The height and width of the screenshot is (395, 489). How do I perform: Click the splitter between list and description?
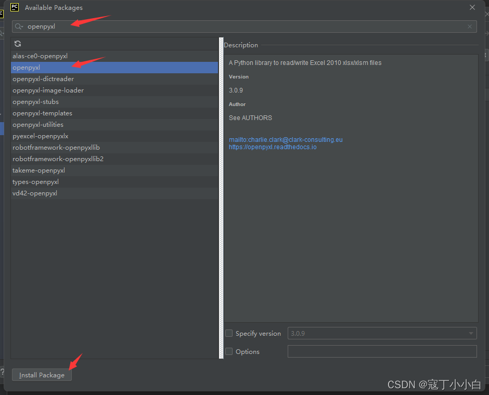tap(221, 198)
